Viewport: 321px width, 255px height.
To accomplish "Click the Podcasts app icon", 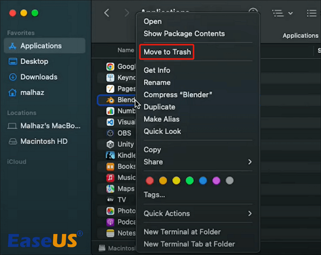I will tap(110, 222).
